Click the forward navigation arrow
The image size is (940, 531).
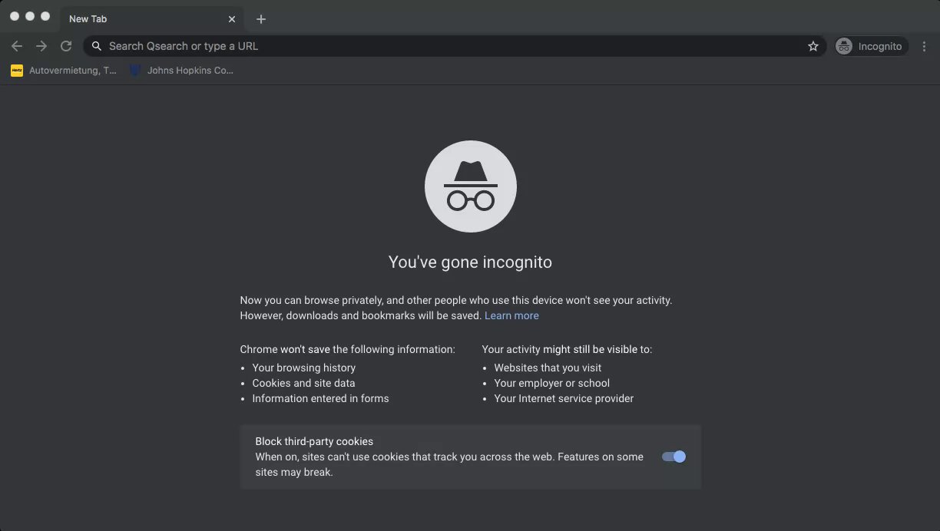pyautogui.click(x=41, y=46)
